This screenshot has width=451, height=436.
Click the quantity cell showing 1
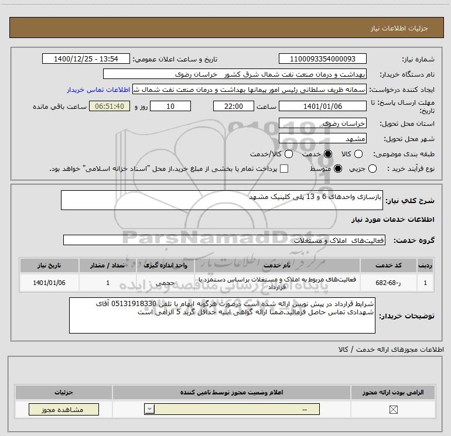[108, 283]
